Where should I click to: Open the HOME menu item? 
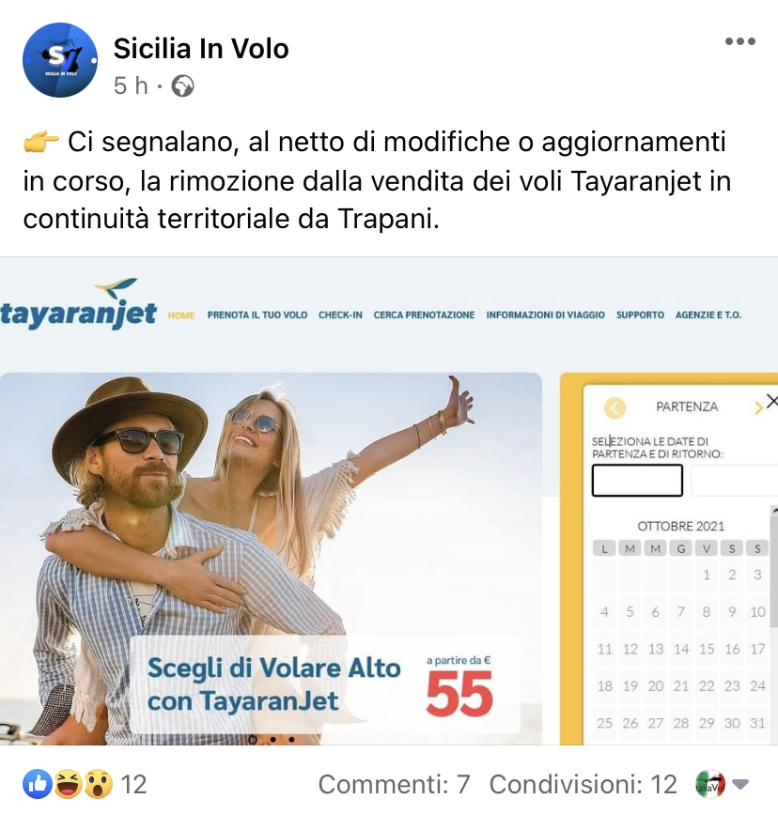click(x=181, y=315)
